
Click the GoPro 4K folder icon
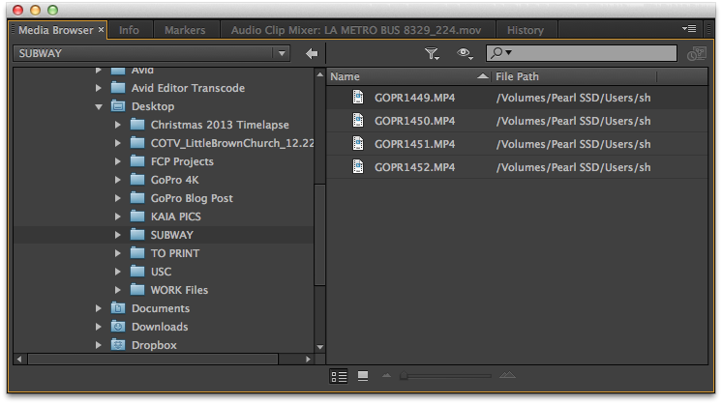tap(137, 179)
